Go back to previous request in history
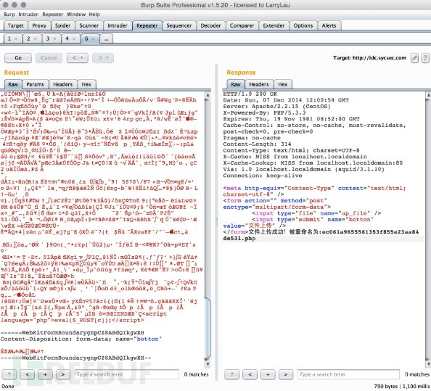Viewport: 431px width, 391px height. tap(78, 58)
